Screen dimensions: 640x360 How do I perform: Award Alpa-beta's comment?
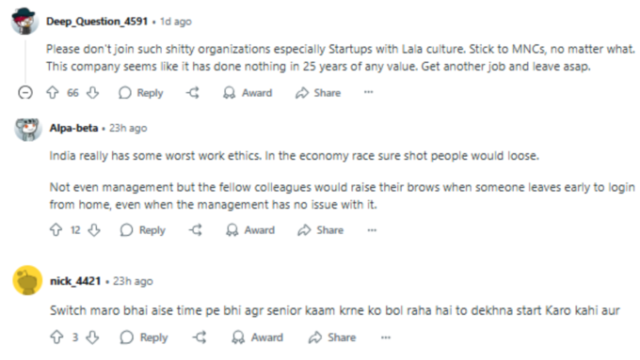click(x=250, y=230)
